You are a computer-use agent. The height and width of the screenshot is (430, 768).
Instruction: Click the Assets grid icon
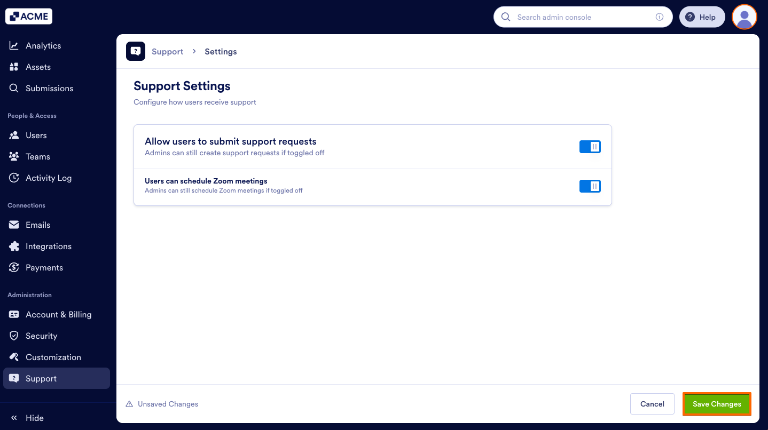click(x=14, y=67)
